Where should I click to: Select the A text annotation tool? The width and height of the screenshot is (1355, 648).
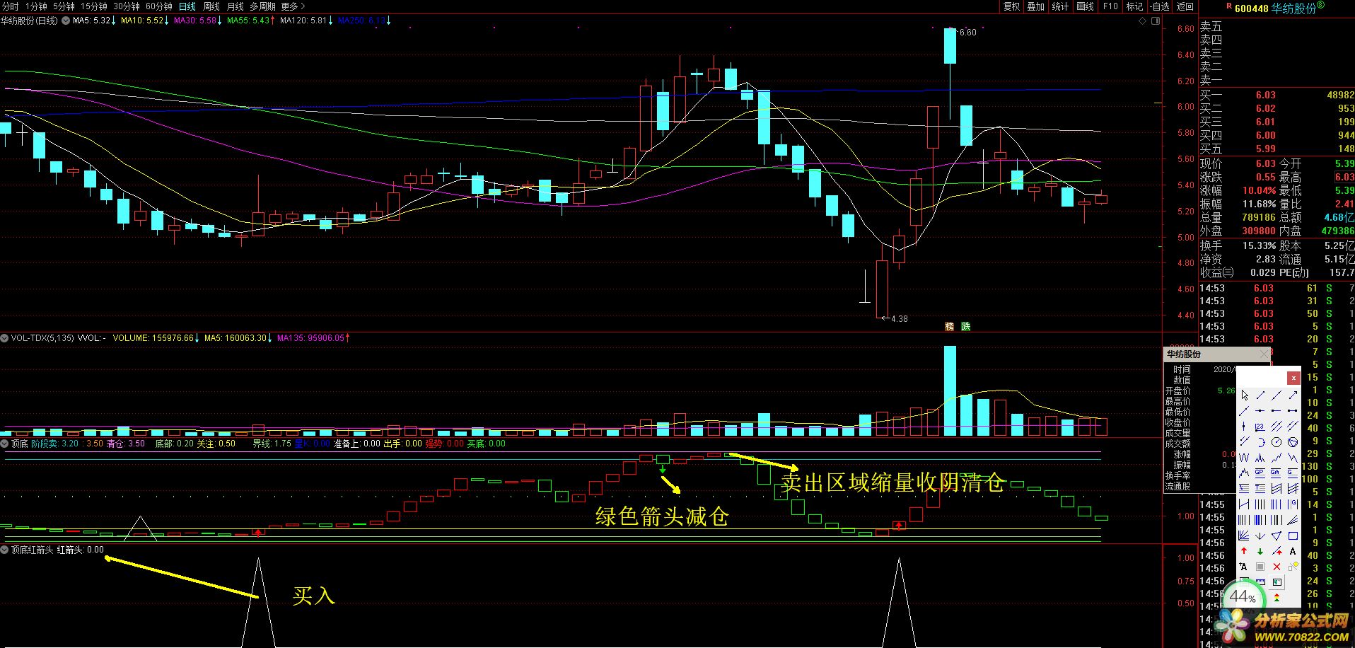[x=1293, y=551]
